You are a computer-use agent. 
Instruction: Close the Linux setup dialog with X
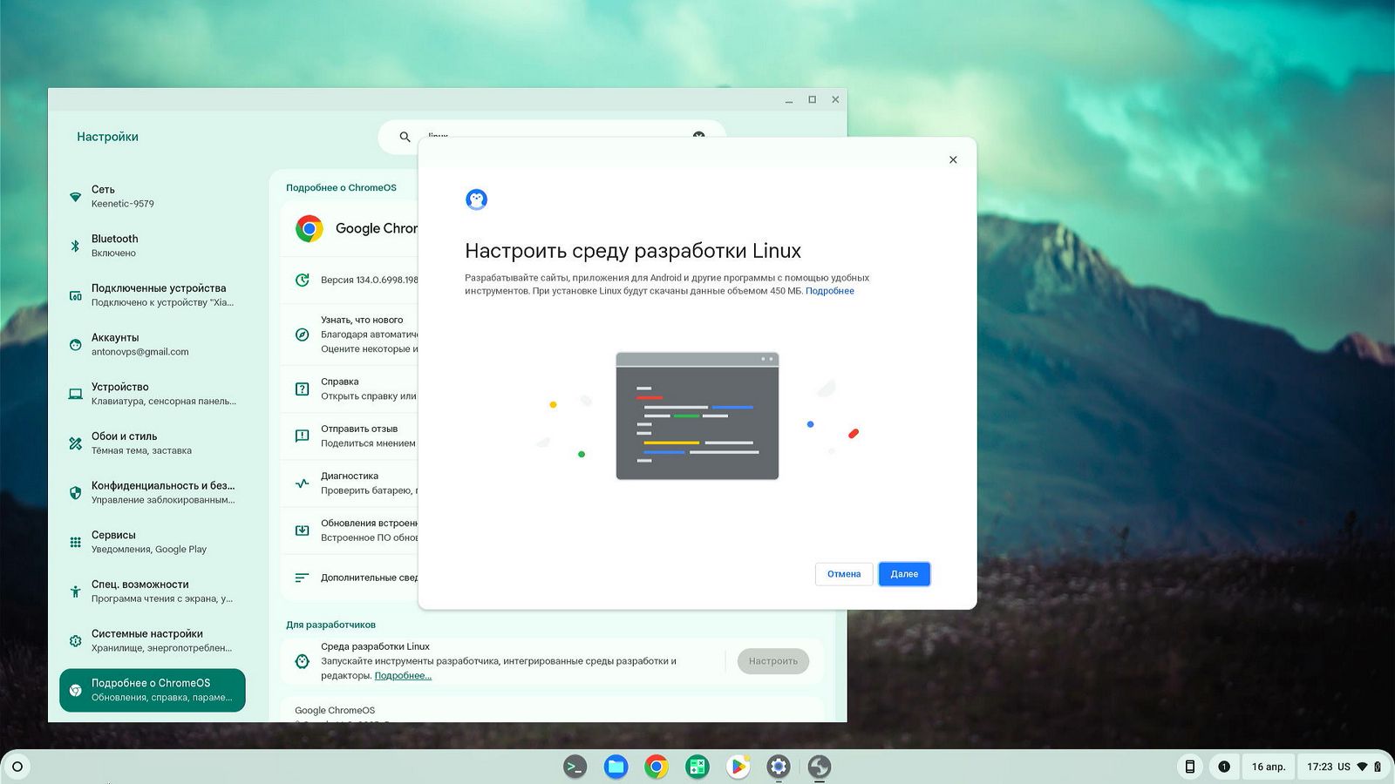click(x=953, y=159)
